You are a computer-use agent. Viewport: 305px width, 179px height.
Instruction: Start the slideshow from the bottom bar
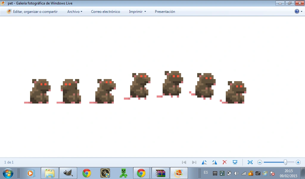point(235,162)
